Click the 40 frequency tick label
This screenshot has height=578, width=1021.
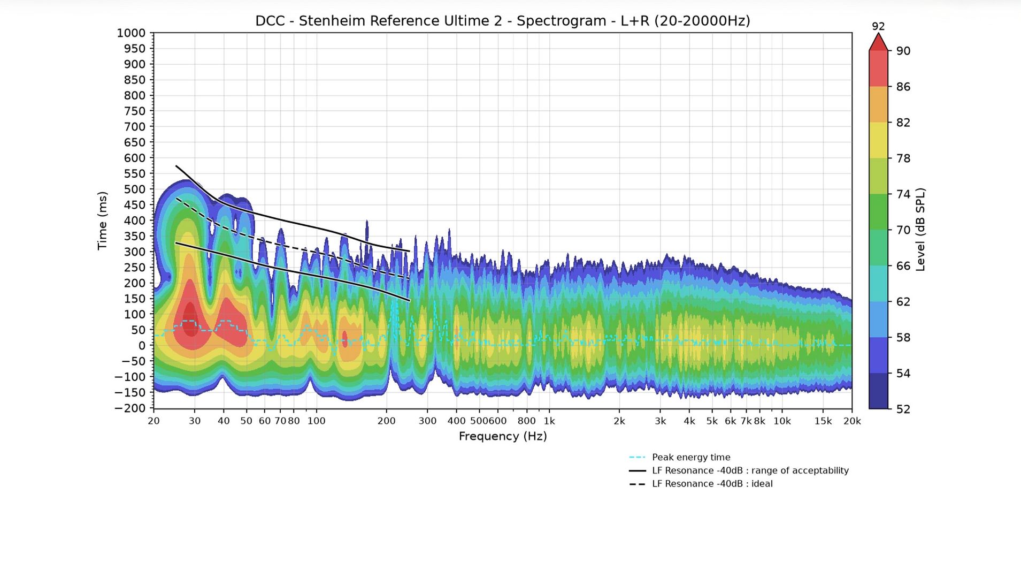pos(224,421)
